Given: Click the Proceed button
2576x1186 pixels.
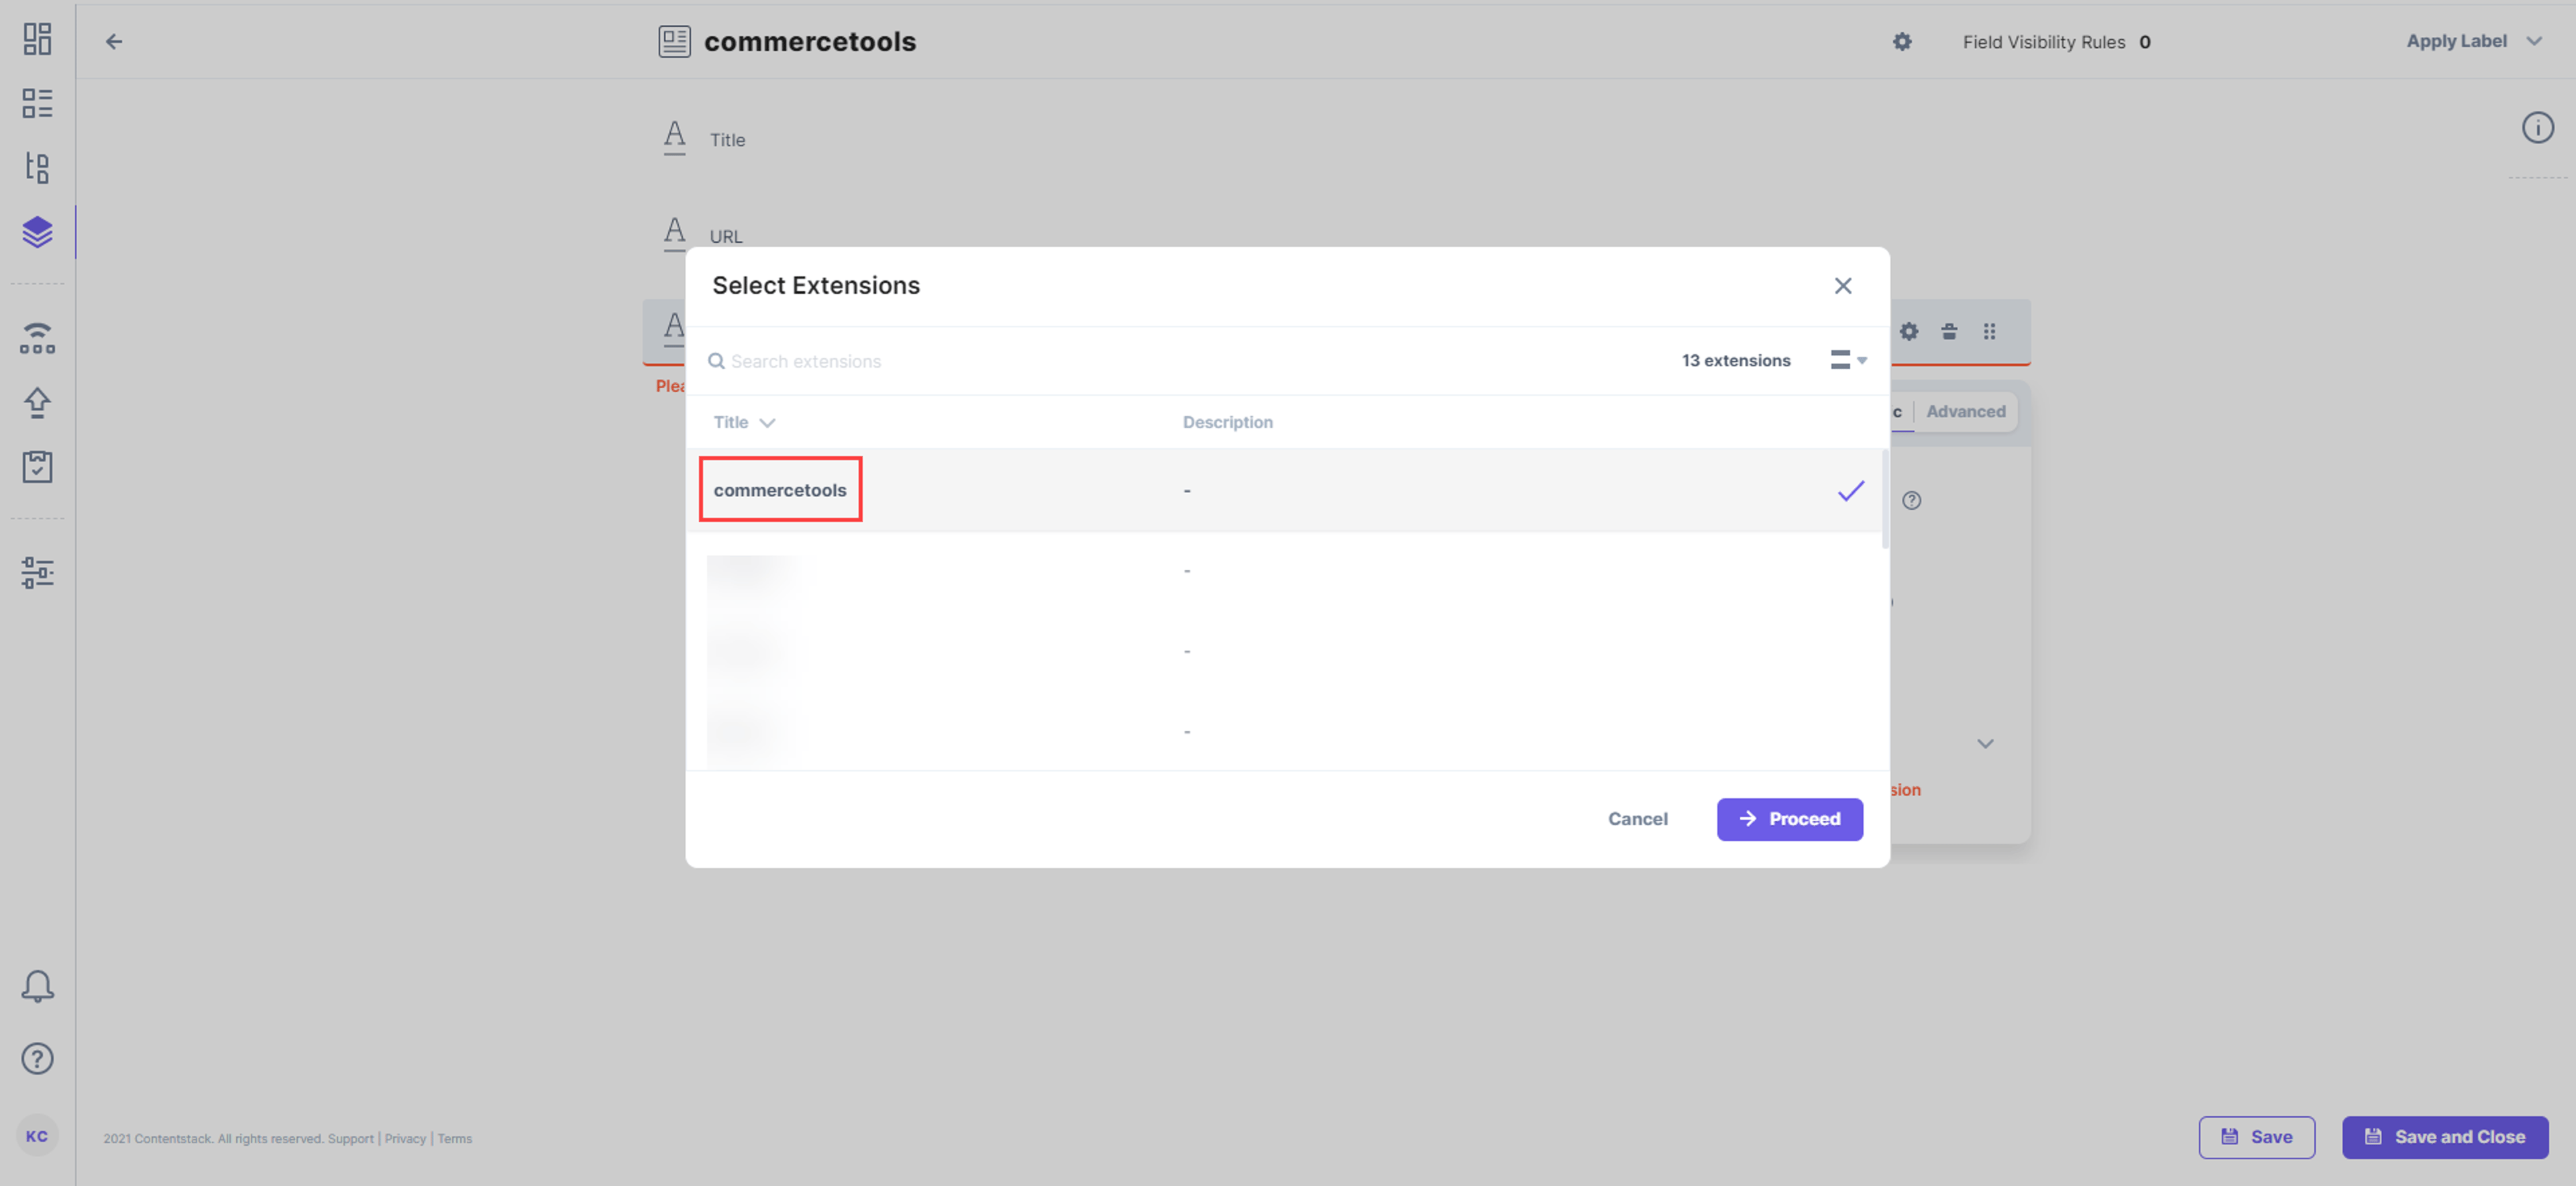Looking at the screenshot, I should (1789, 819).
